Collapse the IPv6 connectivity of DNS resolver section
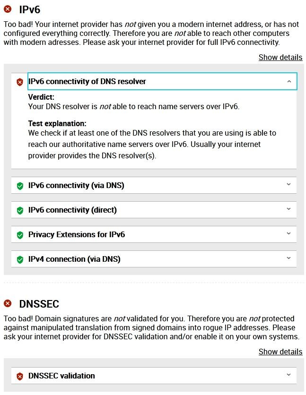This screenshot has width=306, height=395. point(289,81)
